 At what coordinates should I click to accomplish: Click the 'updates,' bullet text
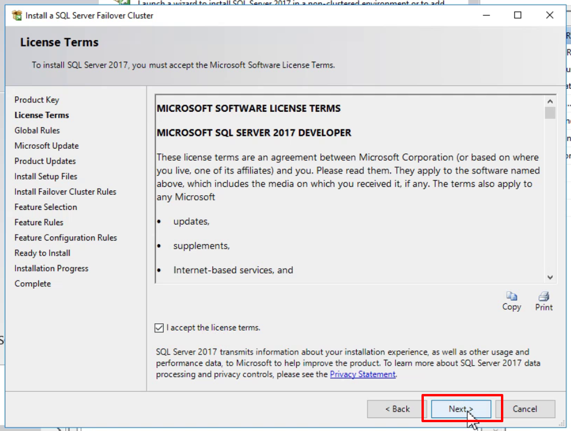[191, 222]
